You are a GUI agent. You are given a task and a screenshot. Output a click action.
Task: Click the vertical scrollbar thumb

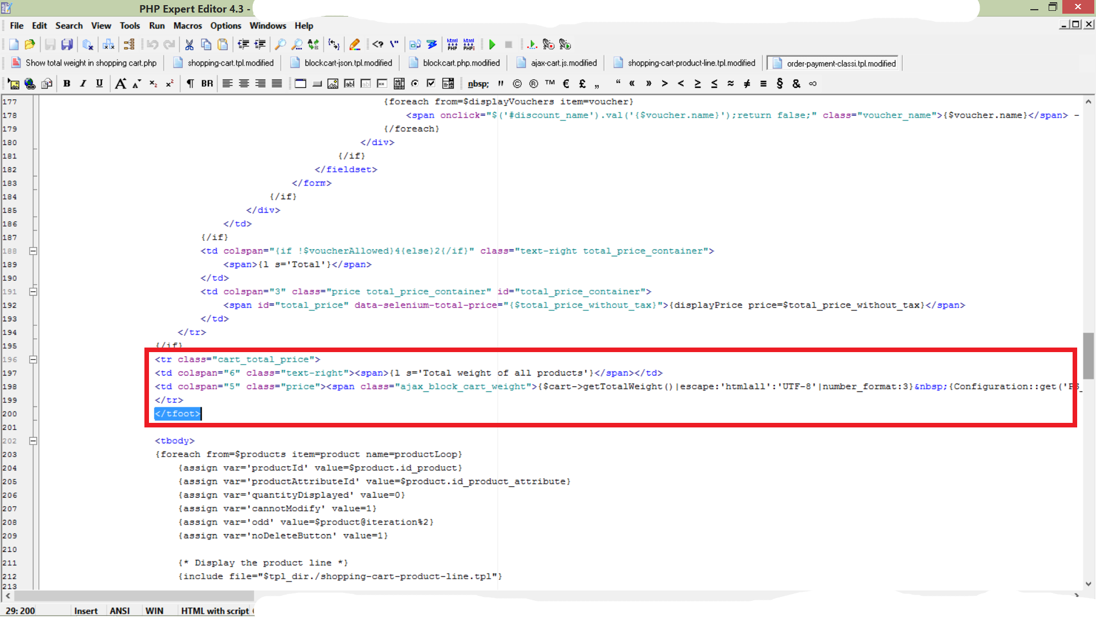click(x=1088, y=355)
